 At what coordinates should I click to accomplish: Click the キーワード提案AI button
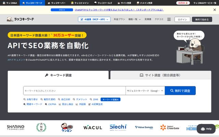[x=111, y=99]
